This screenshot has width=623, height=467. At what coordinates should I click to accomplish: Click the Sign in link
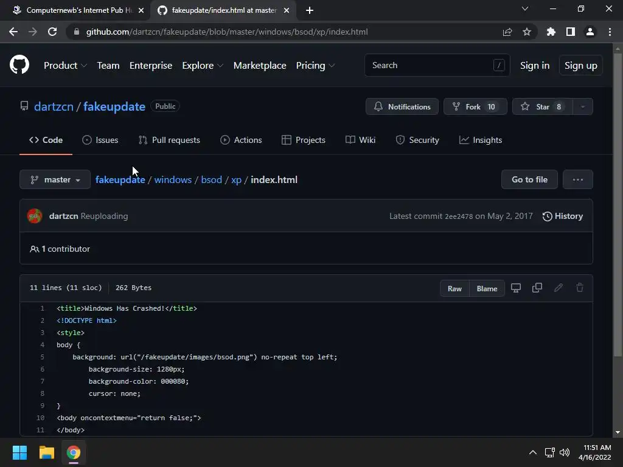point(535,66)
